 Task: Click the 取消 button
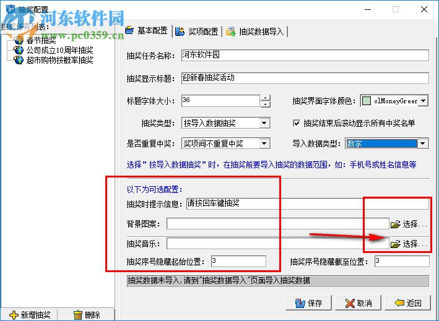359,303
